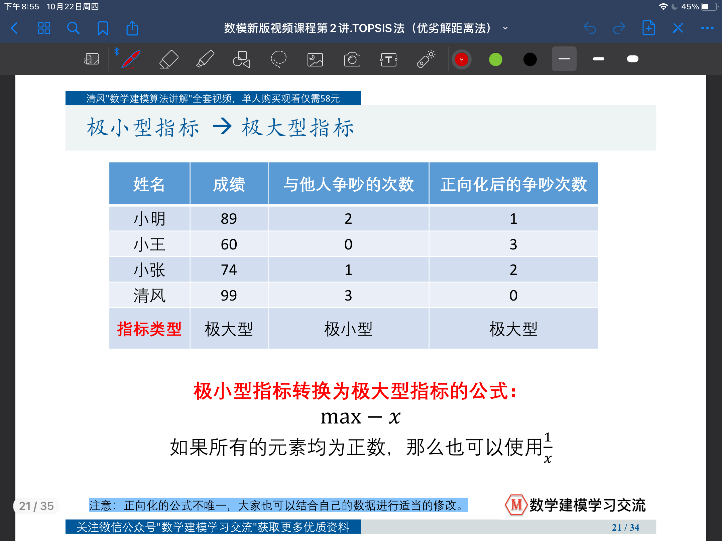Select the highlighter tool
The image size is (722, 541).
point(205,59)
